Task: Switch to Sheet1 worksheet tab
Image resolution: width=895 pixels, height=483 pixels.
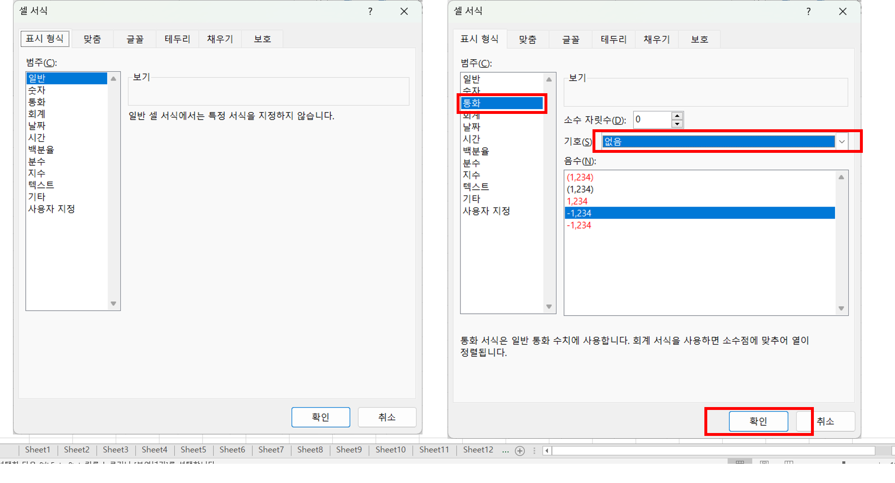Action: coord(37,450)
